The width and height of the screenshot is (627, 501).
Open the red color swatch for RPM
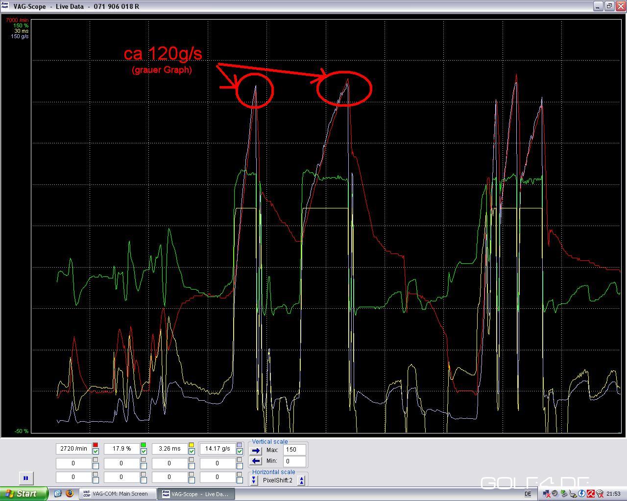[x=96, y=445]
